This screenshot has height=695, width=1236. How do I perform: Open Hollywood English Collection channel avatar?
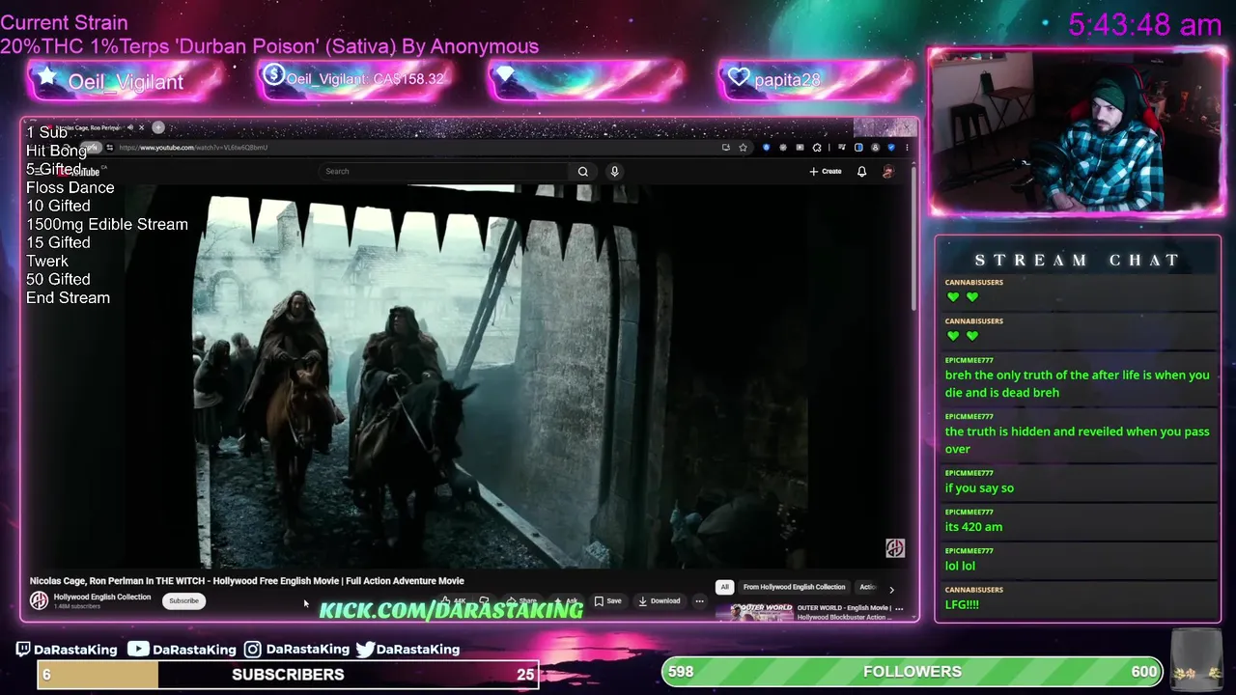click(39, 600)
